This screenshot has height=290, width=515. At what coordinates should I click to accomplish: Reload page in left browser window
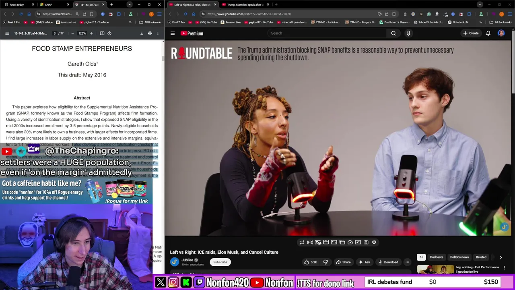pyautogui.click(x=21, y=14)
